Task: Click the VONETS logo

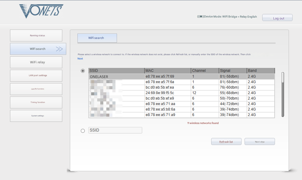Action: tap(41, 10)
